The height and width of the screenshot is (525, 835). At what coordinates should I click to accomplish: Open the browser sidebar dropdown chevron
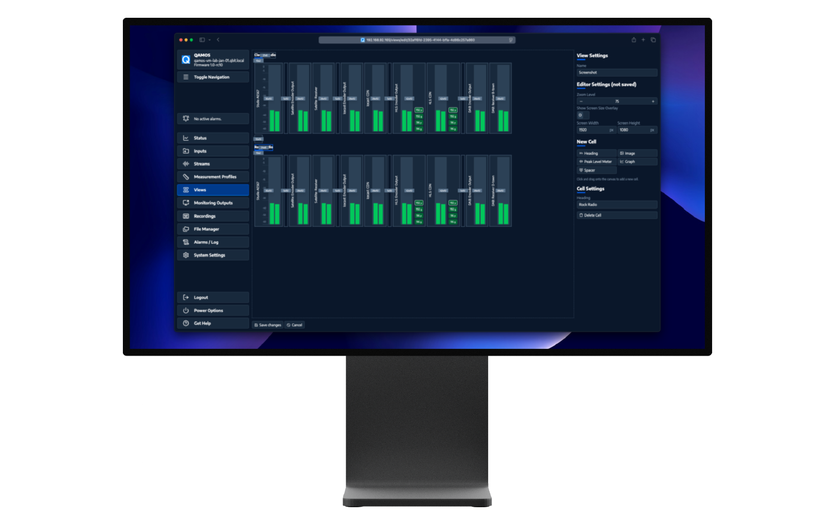[x=209, y=39]
